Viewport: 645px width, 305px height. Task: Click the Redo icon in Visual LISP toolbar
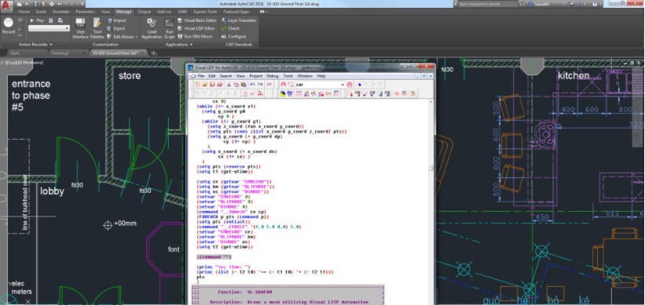click(260, 85)
